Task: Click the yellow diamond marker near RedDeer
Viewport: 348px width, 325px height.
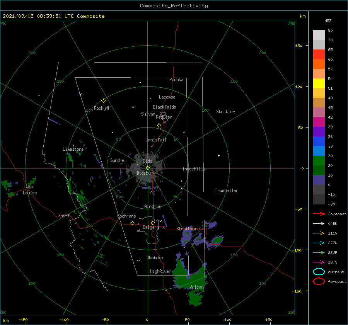Action: (x=159, y=126)
